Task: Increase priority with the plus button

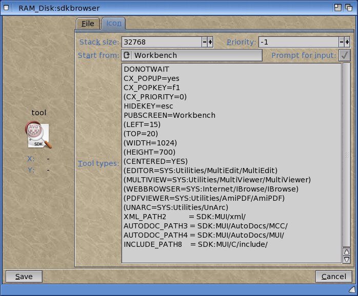Action: tap(347, 43)
